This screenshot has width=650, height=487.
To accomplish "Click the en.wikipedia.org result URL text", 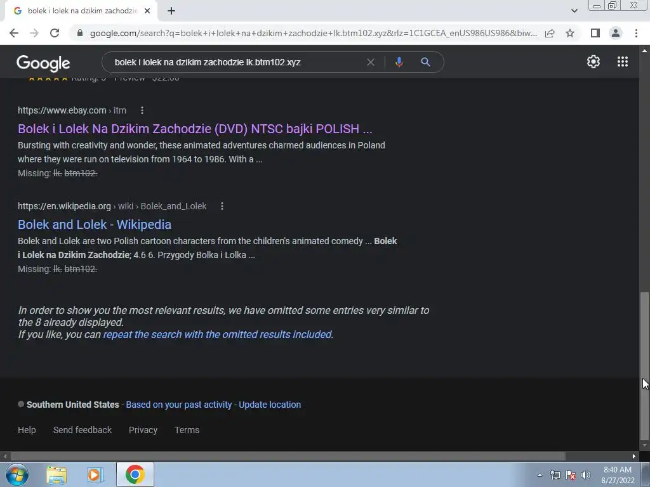I will pyautogui.click(x=112, y=206).
